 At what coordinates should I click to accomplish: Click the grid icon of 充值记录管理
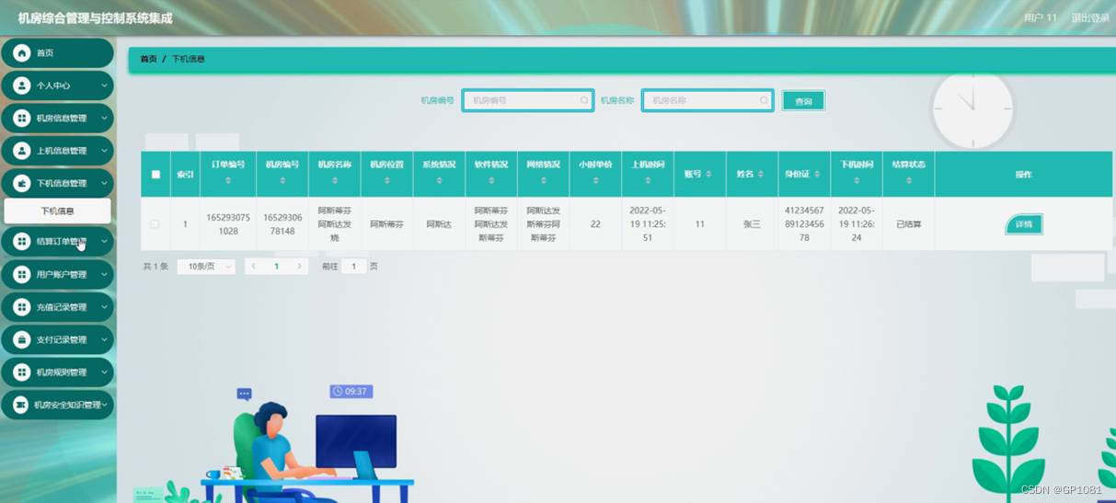click(x=22, y=307)
